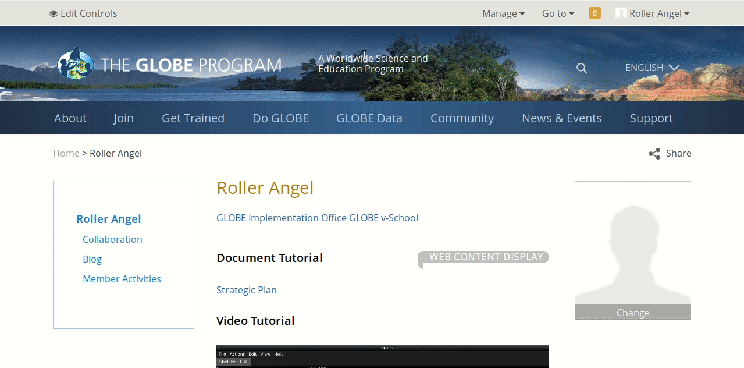Click the GLOBE Implementation Office GLOBE v-School link
The width and height of the screenshot is (744, 368).
[x=317, y=218]
